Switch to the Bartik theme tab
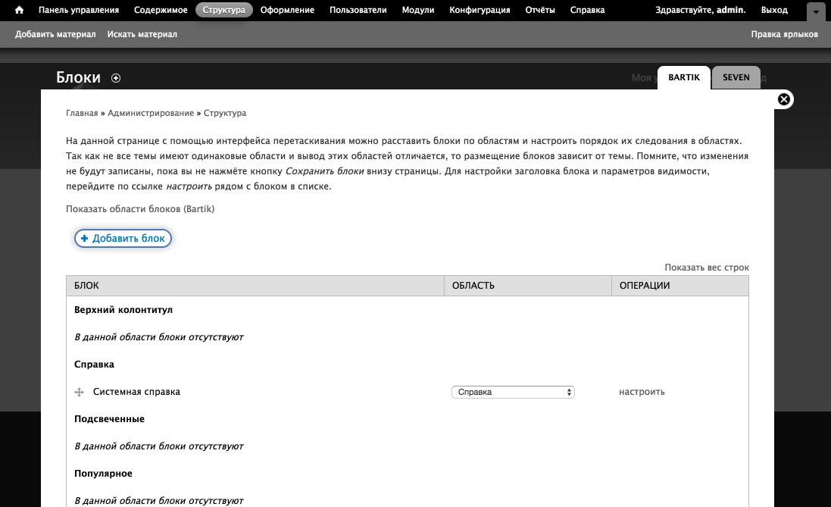Viewport: 831px width, 507px height. (684, 77)
